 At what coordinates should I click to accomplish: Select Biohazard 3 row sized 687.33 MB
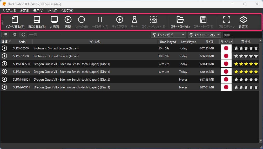[x=130, y=48]
